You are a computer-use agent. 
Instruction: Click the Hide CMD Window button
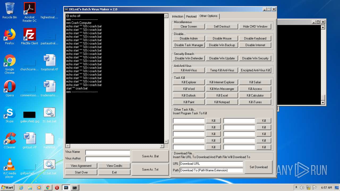point(255,27)
